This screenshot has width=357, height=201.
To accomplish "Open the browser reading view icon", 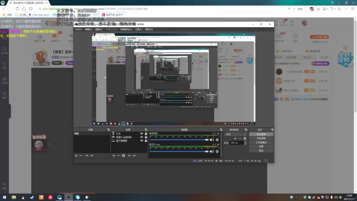I will [x=31, y=8].
